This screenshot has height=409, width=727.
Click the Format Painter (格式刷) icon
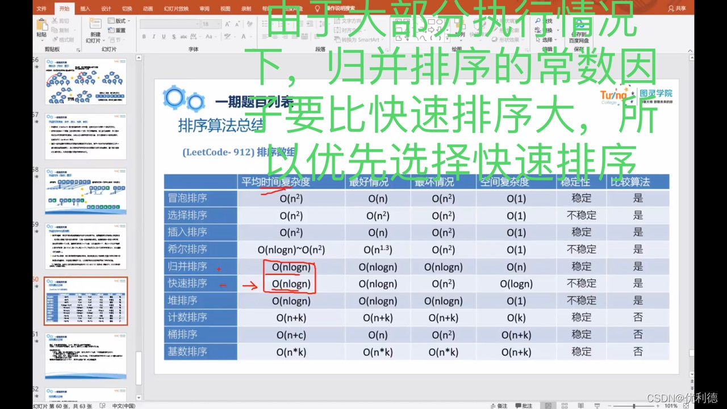pos(55,40)
